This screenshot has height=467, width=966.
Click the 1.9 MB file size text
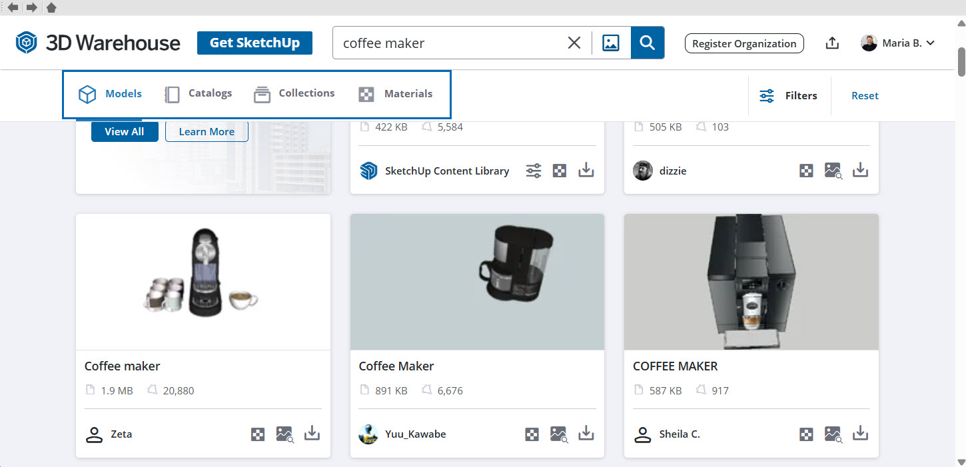point(117,391)
